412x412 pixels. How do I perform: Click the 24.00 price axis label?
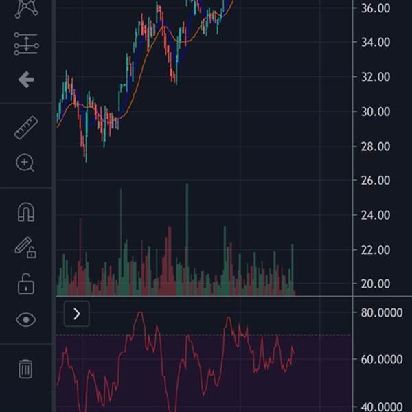coord(376,215)
